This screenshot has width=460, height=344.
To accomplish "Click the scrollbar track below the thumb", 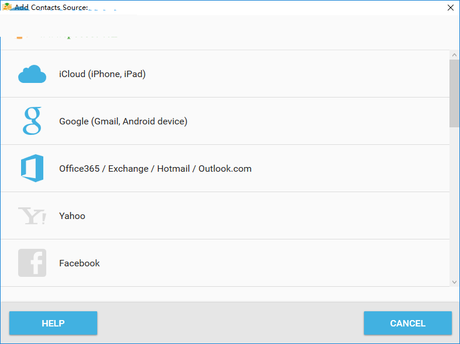I will (454, 204).
